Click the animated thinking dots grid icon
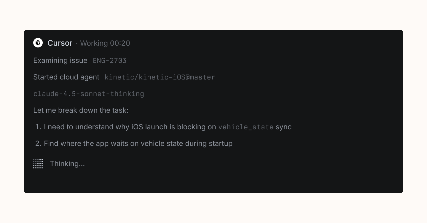The height and width of the screenshot is (223, 427). [x=38, y=164]
